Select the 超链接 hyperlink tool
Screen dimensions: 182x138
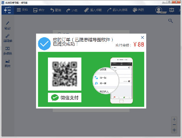(8, 38)
